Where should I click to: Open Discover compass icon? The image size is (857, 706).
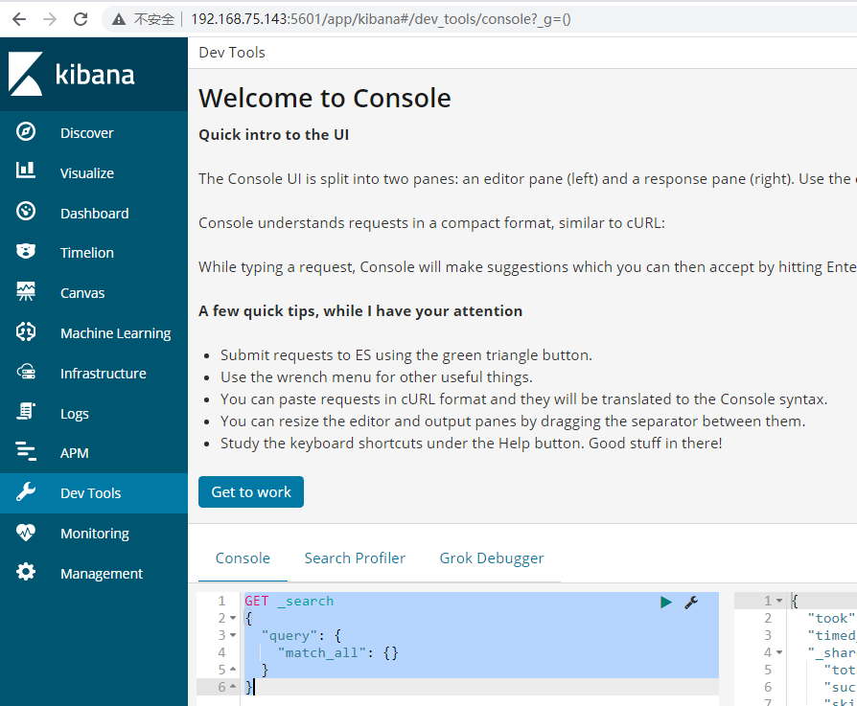[26, 131]
